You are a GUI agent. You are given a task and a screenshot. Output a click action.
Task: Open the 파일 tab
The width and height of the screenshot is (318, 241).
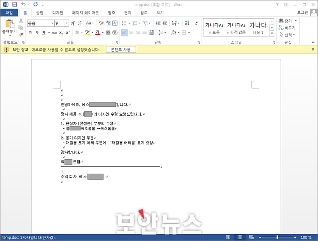point(9,13)
